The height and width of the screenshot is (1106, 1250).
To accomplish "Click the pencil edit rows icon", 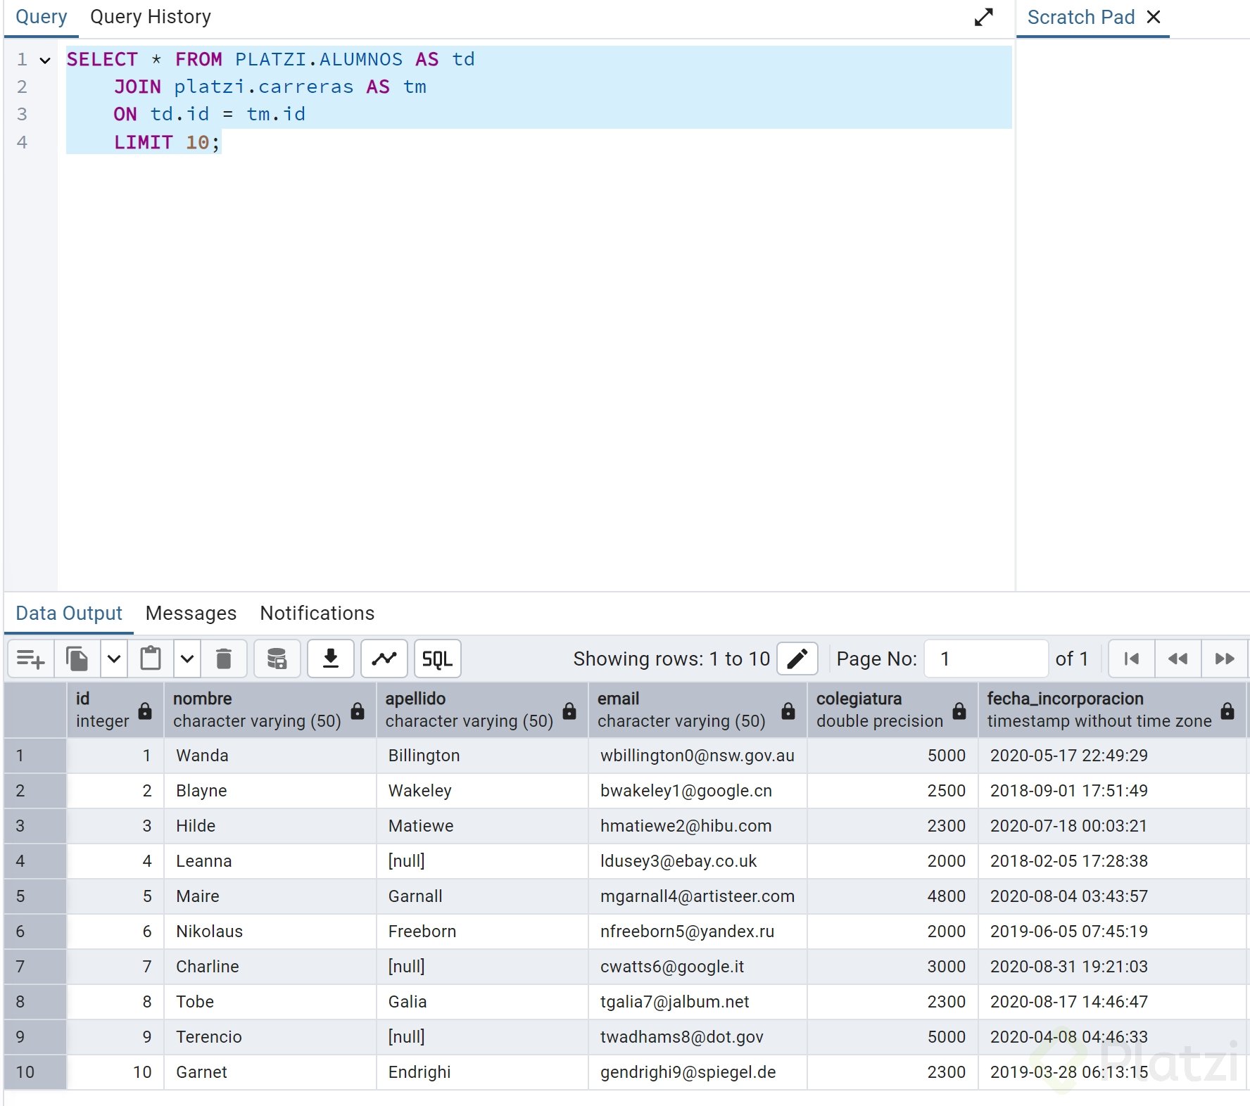I will tap(797, 659).
